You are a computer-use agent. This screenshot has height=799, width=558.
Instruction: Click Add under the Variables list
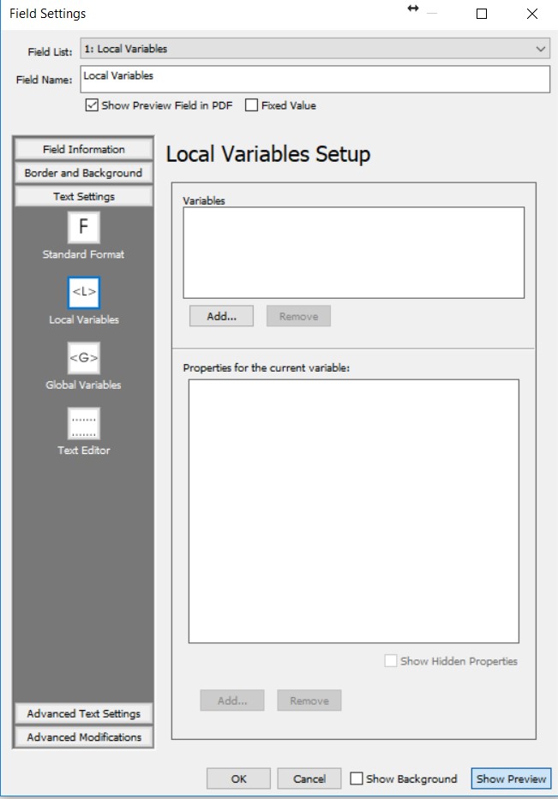[221, 316]
